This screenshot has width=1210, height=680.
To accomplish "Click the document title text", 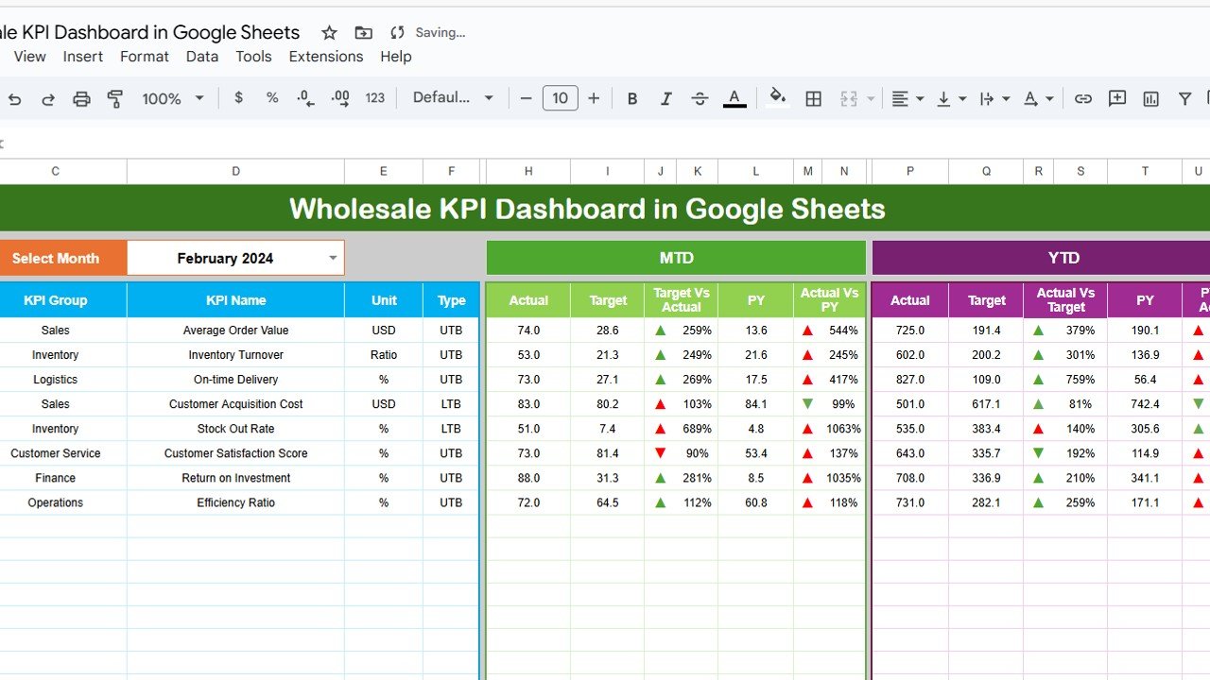I will (149, 33).
